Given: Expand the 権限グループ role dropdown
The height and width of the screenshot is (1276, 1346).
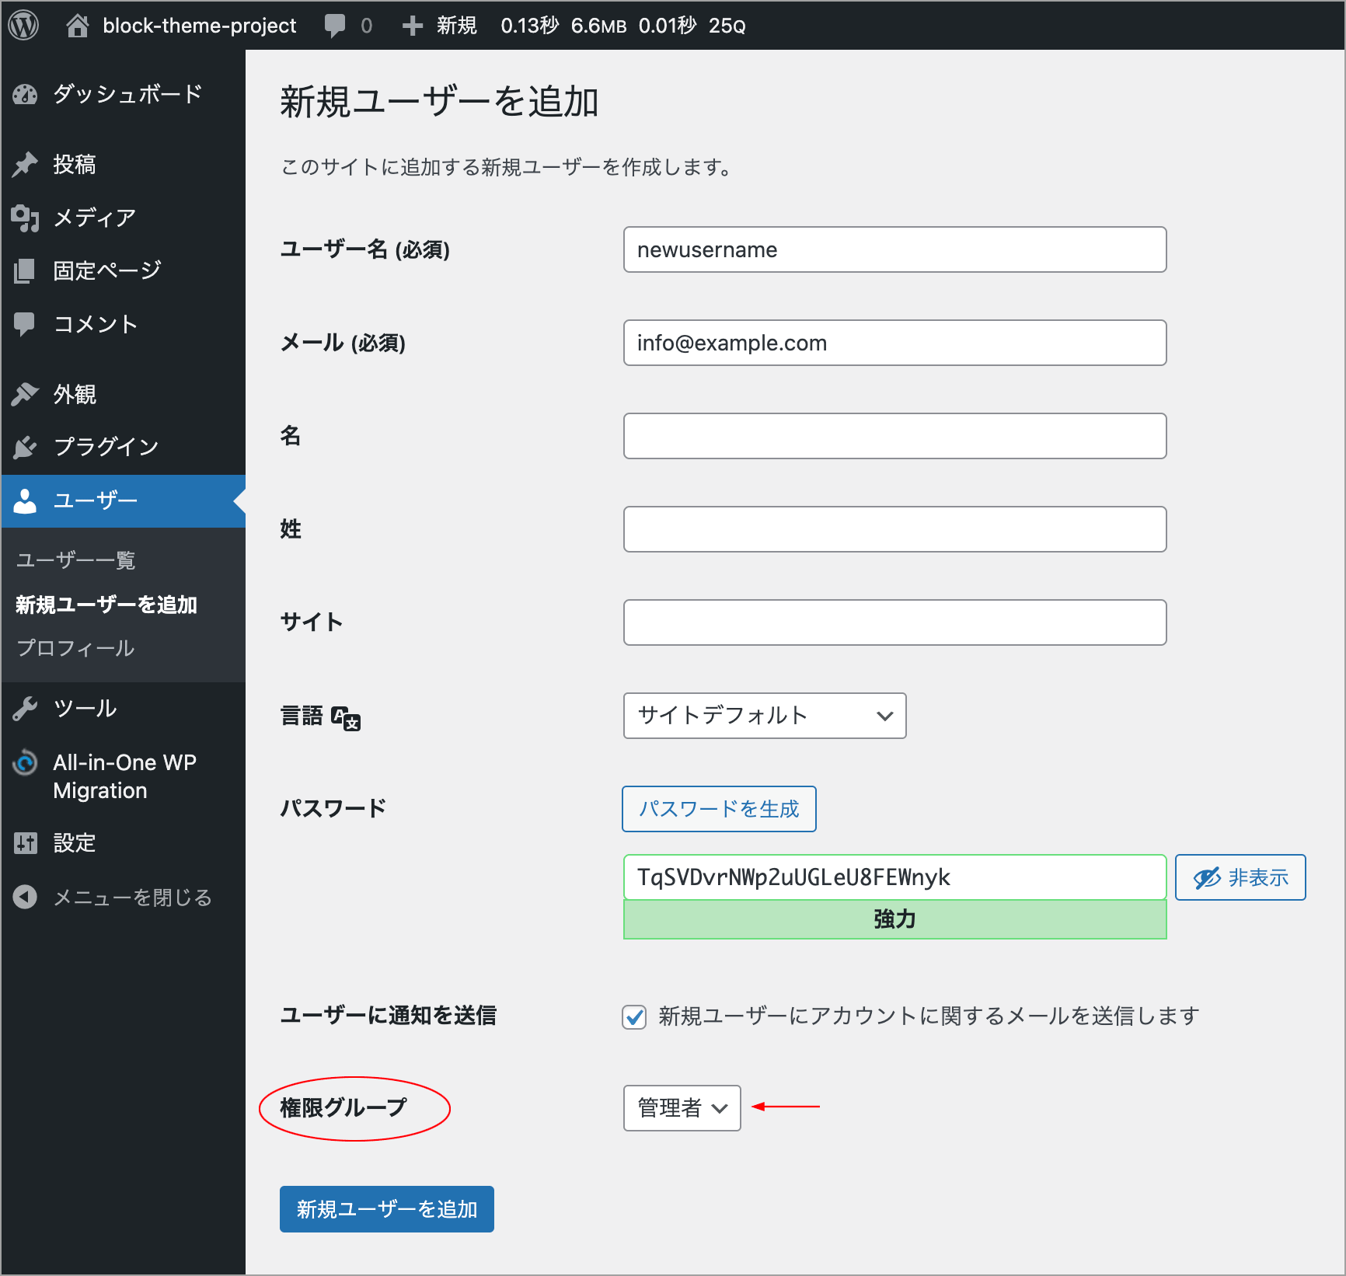Looking at the screenshot, I should [682, 1108].
